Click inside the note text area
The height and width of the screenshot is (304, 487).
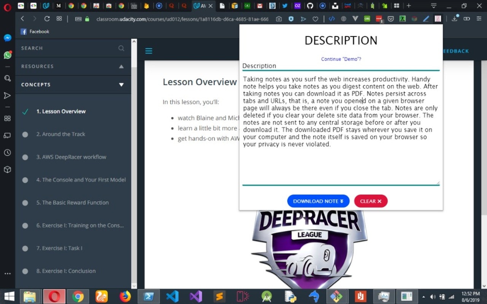pyautogui.click(x=341, y=130)
